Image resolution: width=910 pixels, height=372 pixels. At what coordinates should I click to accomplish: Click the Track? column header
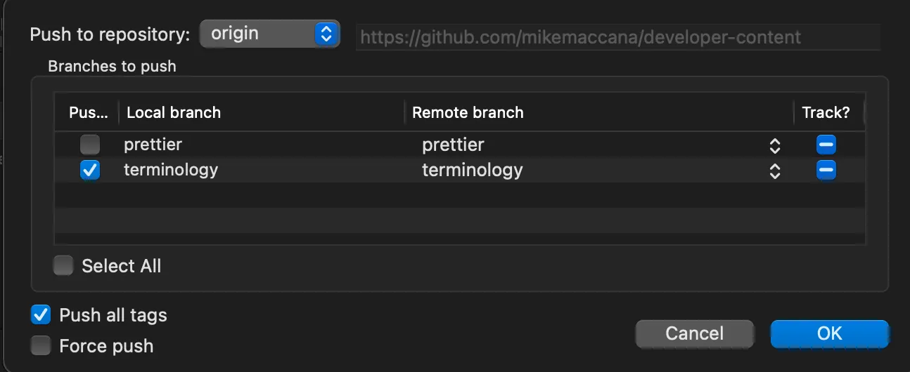pyautogui.click(x=826, y=112)
